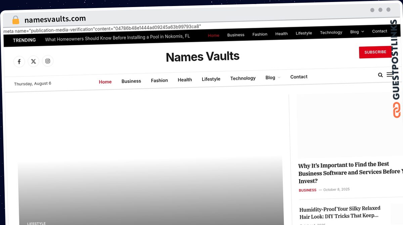403x225 pixels.
Task: Go to Lifestyle in main navigation
Action: (211, 79)
